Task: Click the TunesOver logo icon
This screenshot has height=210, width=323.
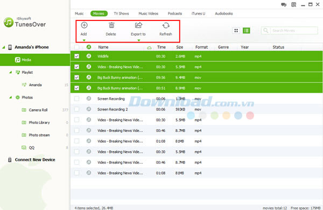Action: click(9, 22)
